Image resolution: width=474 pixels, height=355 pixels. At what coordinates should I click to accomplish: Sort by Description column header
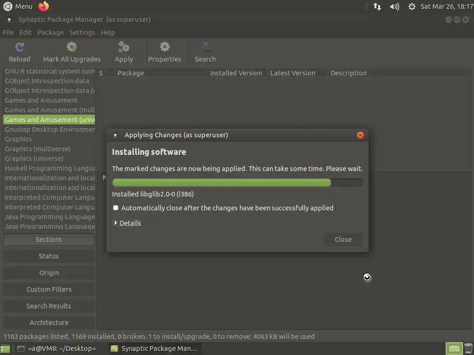pos(399,73)
